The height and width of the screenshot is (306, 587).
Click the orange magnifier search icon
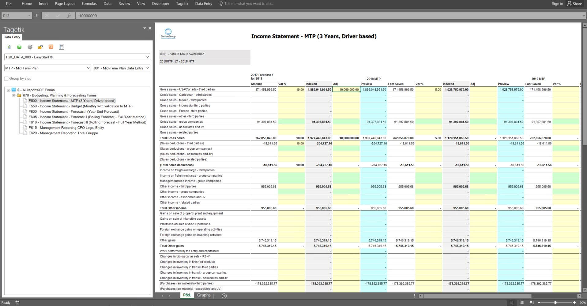pyautogui.click(x=51, y=47)
